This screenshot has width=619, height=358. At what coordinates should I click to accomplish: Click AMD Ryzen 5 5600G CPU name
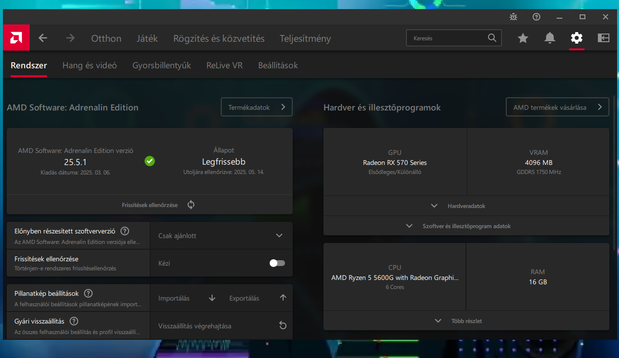395,277
